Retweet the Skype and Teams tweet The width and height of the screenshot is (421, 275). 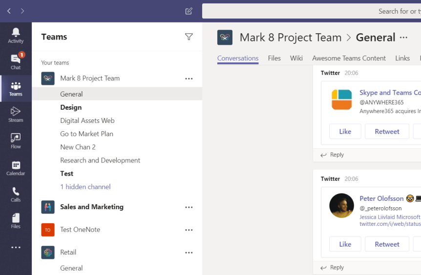387,132
